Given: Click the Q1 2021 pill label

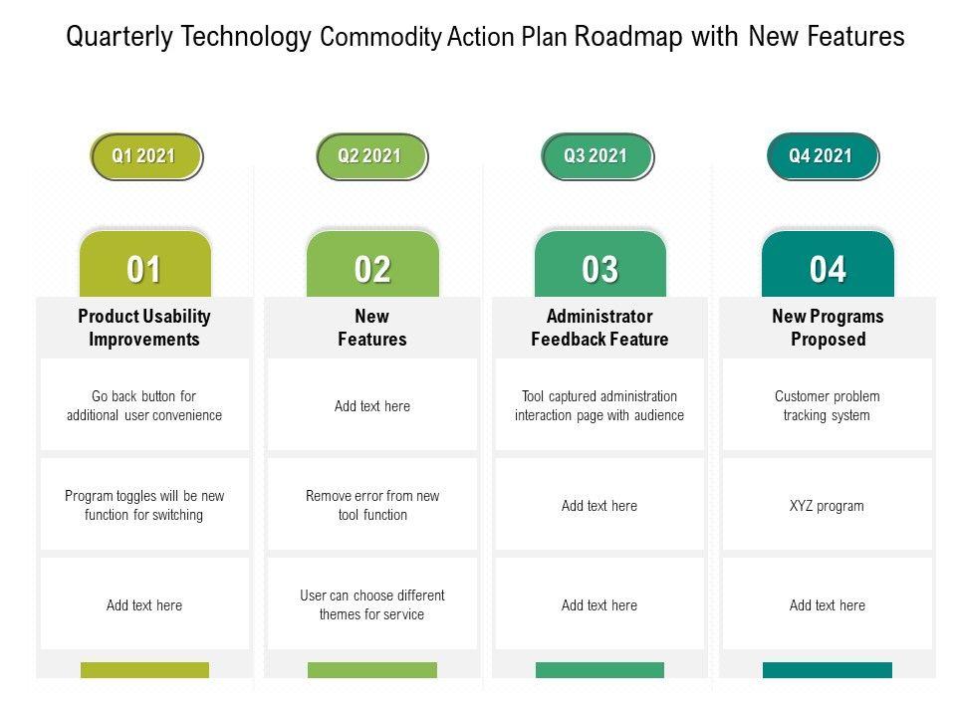Looking at the screenshot, I should click(145, 156).
